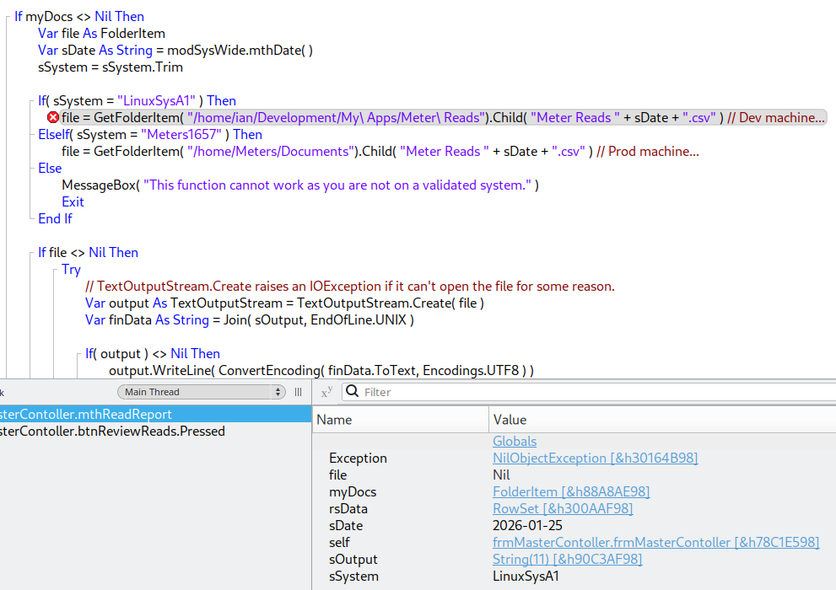Inspect the NilObjectException value link
836x590 pixels.
coord(595,459)
